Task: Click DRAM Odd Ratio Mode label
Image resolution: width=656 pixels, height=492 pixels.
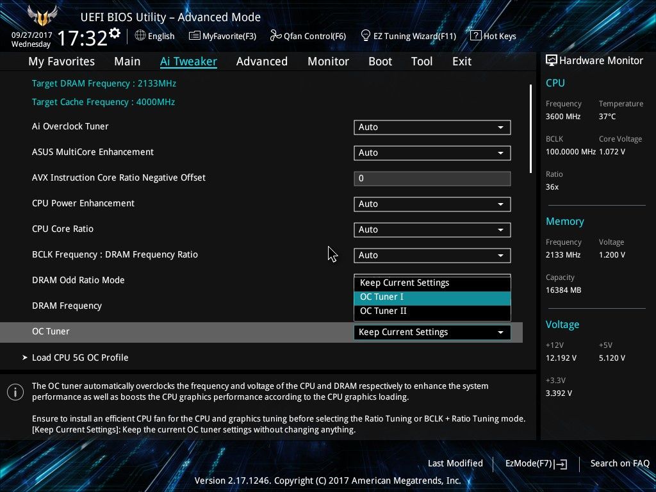Action: [x=78, y=281]
